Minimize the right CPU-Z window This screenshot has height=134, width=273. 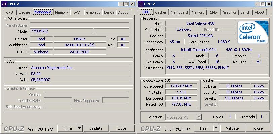coord(258,4)
